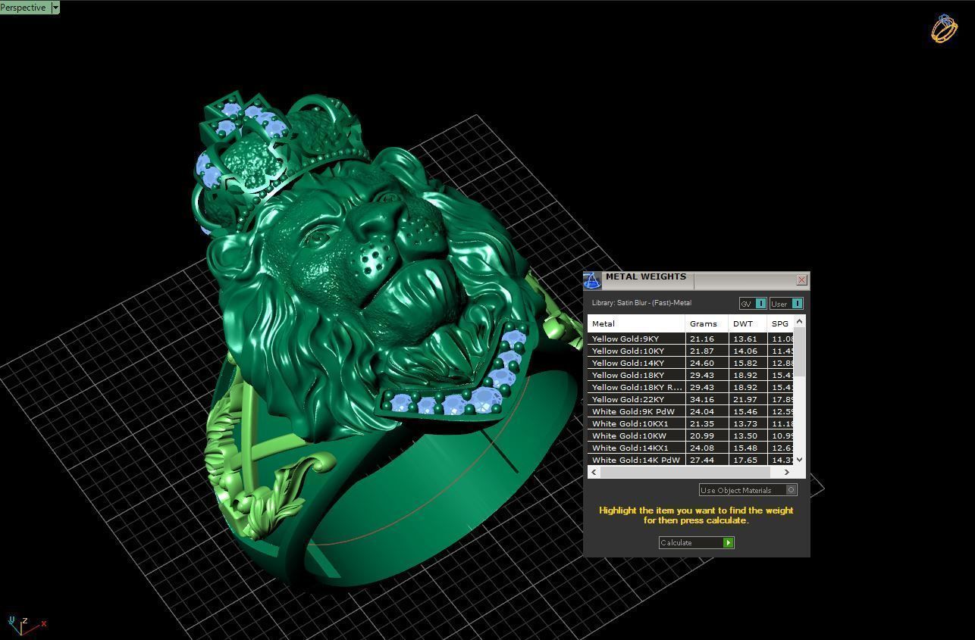Select the White Gold:14K PdW row
Viewport: 975px width, 640px height.
[x=691, y=460]
